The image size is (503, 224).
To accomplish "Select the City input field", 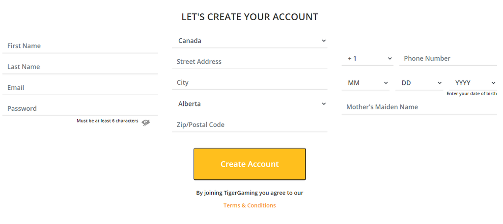I will click(250, 82).
